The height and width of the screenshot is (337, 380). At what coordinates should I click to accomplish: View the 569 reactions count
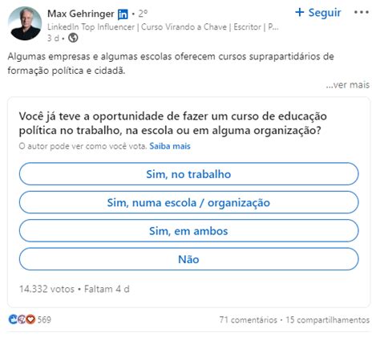44,319
